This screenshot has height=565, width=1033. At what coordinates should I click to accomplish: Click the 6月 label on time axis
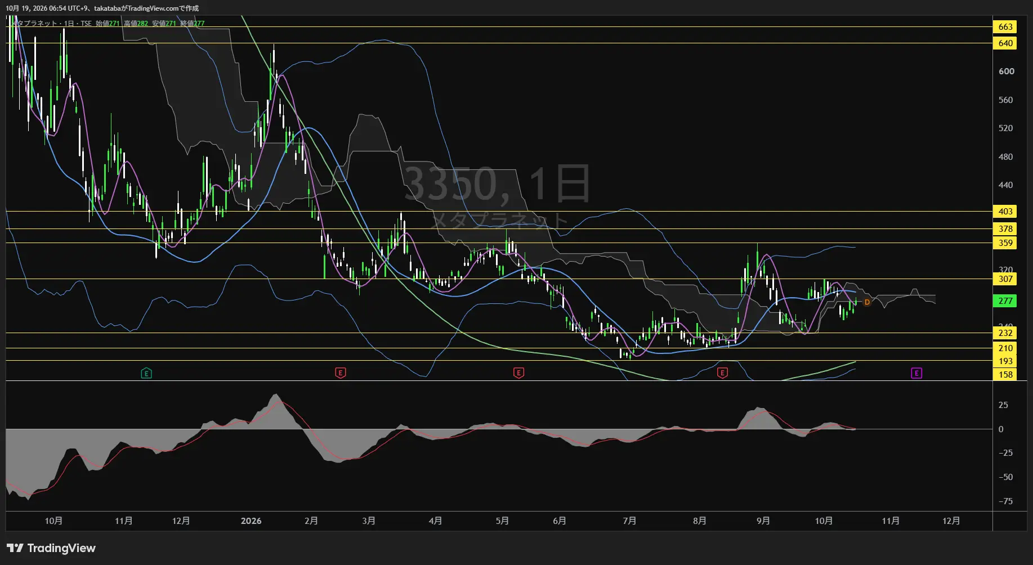coord(560,521)
